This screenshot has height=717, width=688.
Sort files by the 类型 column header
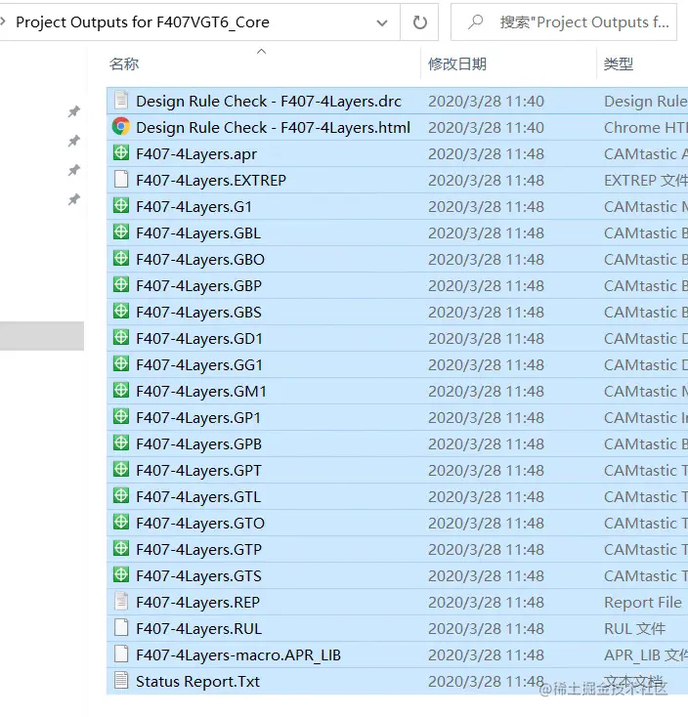[619, 64]
